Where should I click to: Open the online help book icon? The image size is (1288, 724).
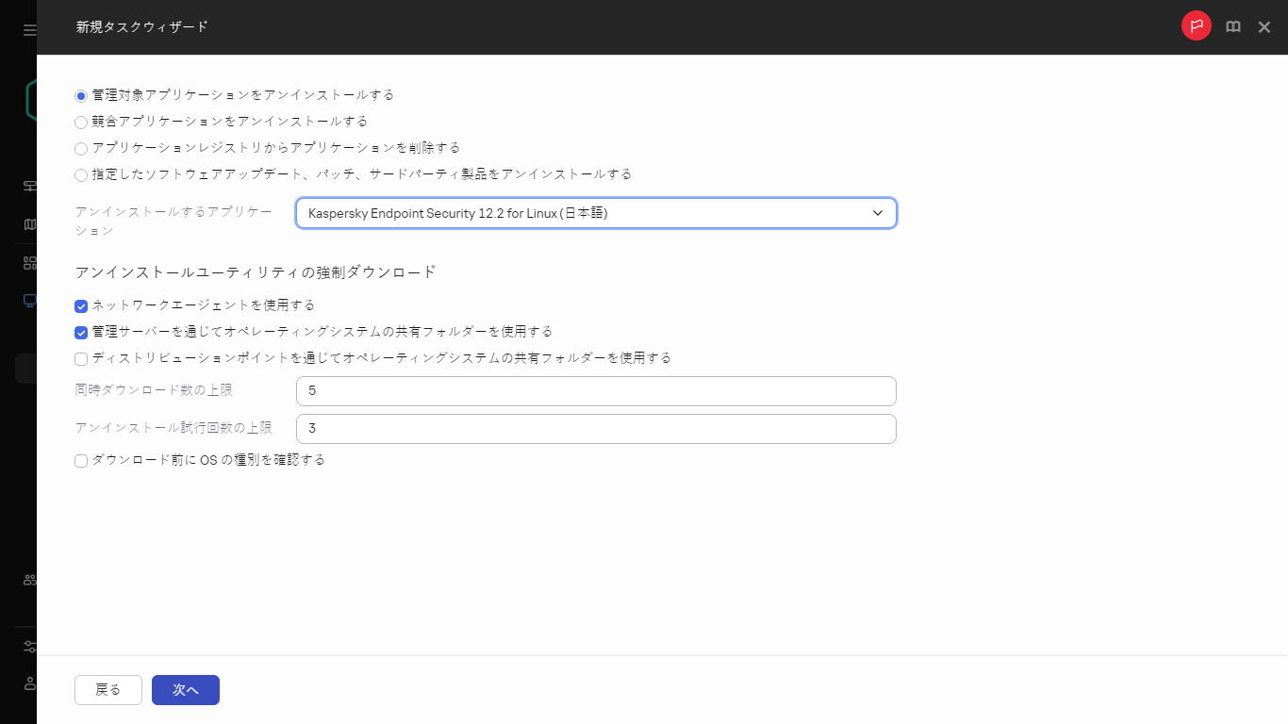point(1232,26)
